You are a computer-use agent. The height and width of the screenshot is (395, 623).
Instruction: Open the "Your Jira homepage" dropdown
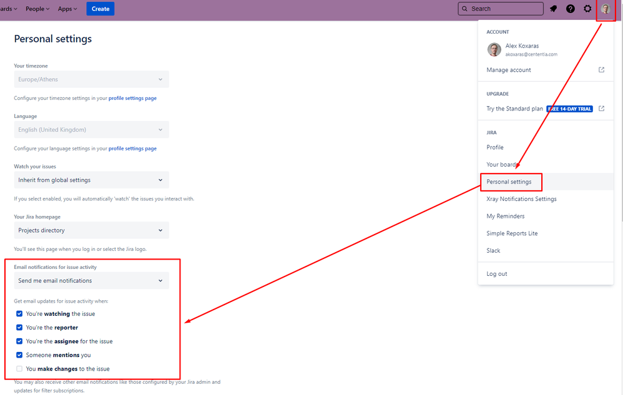pos(91,230)
